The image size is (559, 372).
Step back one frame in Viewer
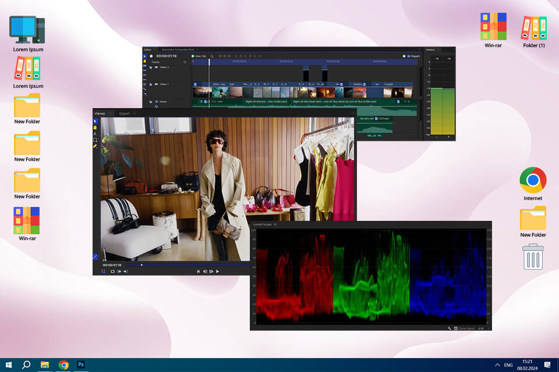(205, 271)
